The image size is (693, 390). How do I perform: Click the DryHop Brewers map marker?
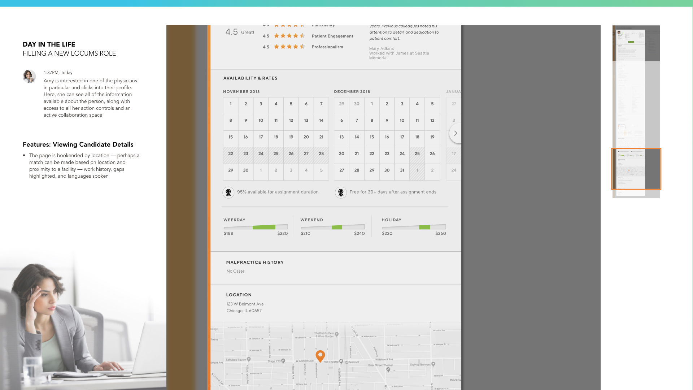[x=433, y=364]
